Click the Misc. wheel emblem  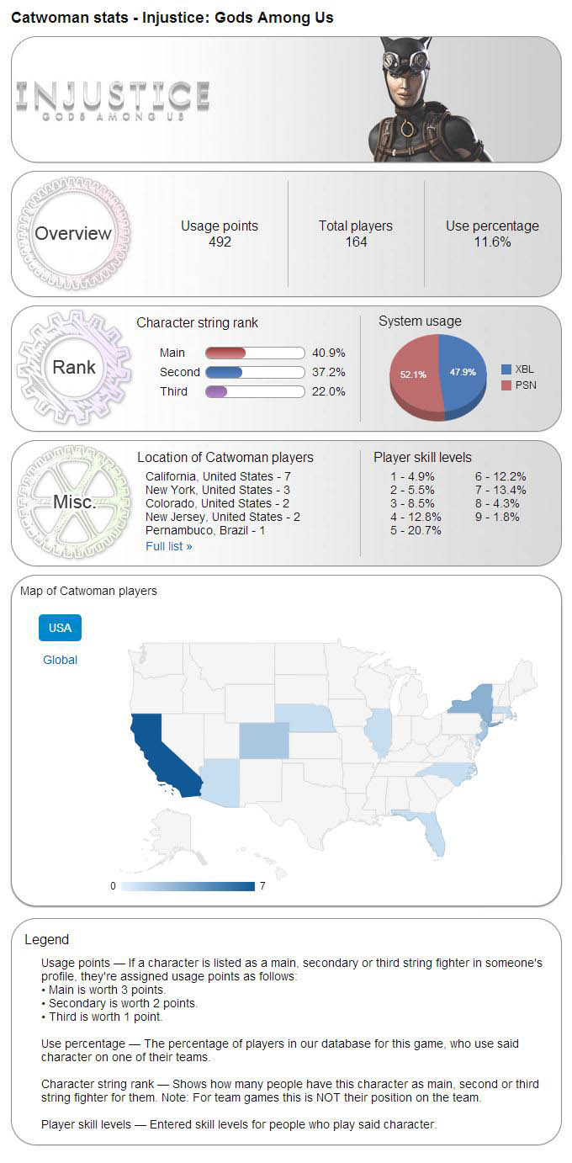[74, 502]
